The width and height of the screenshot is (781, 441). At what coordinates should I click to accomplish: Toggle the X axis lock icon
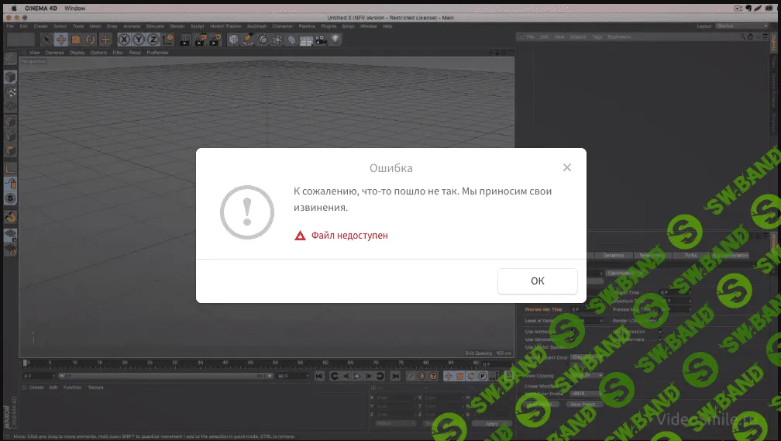click(x=124, y=40)
